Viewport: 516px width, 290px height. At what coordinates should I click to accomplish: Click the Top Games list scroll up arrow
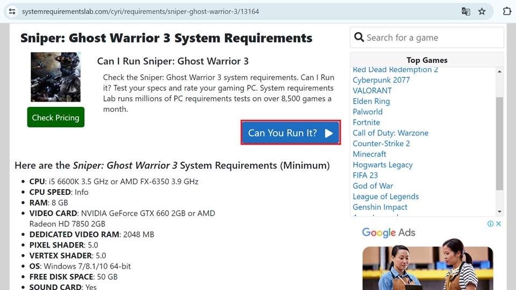click(499, 71)
